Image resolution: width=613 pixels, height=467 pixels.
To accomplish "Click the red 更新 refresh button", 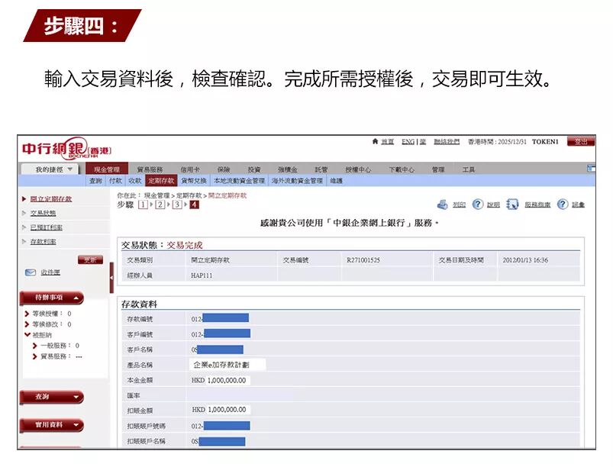I will (x=90, y=260).
